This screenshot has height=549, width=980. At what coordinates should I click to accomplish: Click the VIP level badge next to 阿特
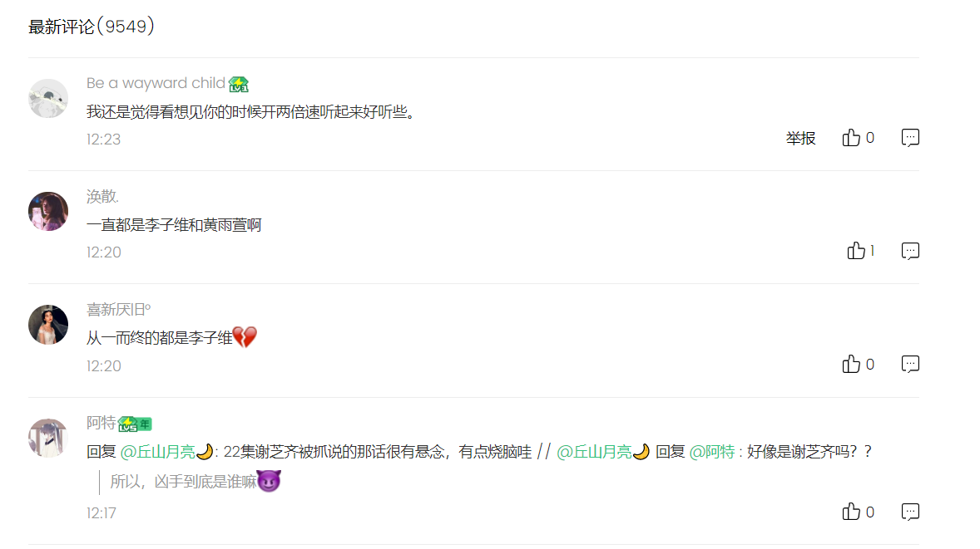click(135, 424)
